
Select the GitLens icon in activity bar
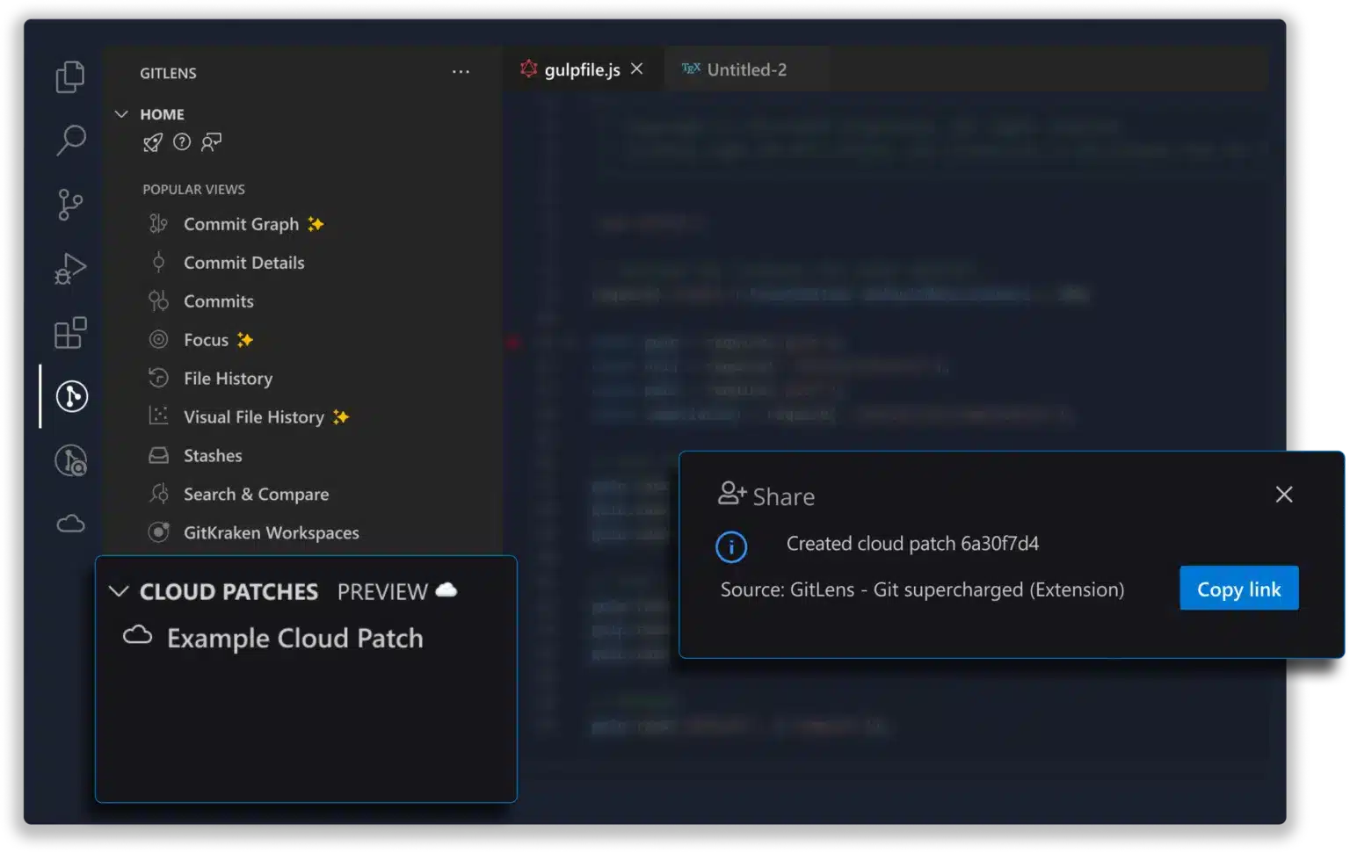tap(71, 396)
